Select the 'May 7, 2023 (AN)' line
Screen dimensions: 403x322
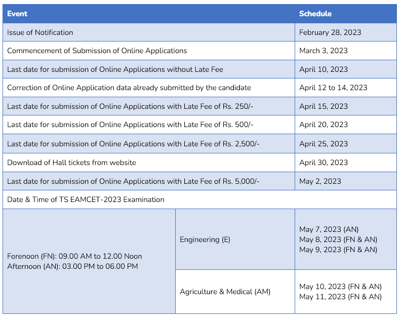[329, 229]
